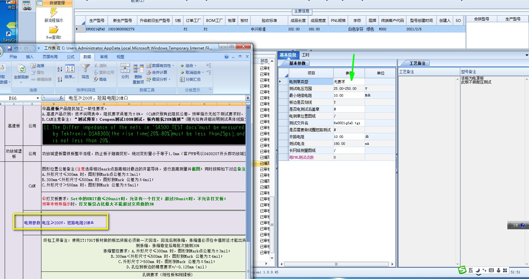This screenshot has width=529, height=279.
Task: Open the Name Box dropdown next to E66
Action: (x=38, y=98)
